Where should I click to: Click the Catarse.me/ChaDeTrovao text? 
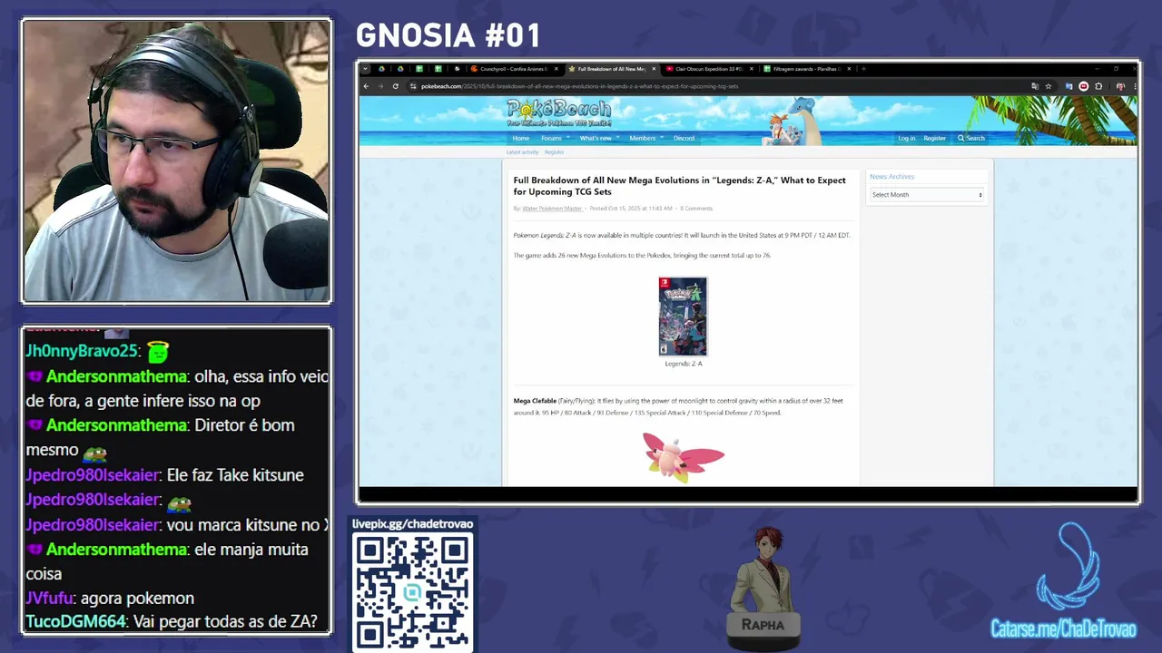[1063, 629]
